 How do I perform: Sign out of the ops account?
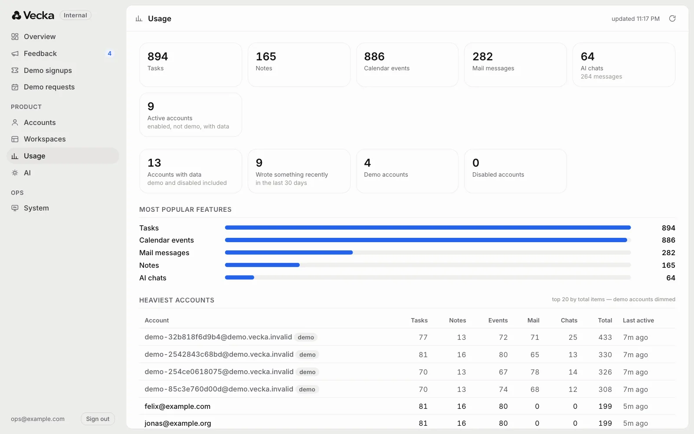pos(98,419)
